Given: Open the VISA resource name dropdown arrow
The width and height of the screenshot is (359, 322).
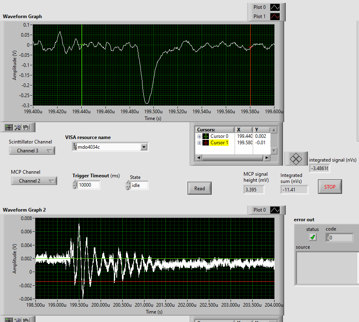Looking at the screenshot, I should 144,147.
